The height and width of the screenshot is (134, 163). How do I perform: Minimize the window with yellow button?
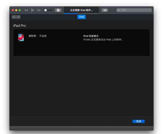pos(16,10)
